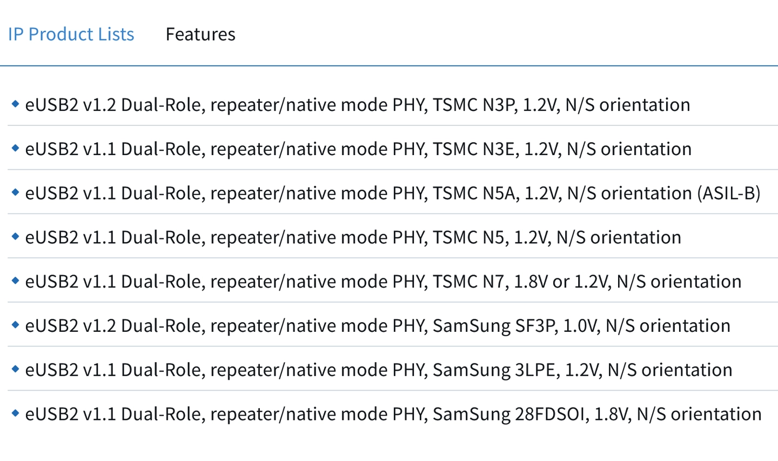Select SamSung 3LPE 1.2V PHY product

378,370
